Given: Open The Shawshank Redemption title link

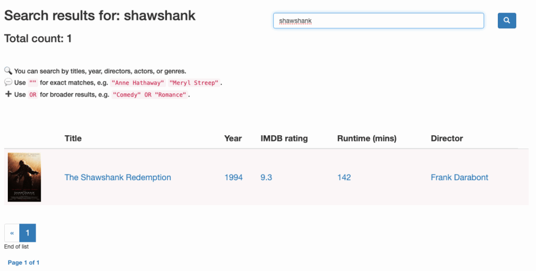Looking at the screenshot, I should 118,178.
